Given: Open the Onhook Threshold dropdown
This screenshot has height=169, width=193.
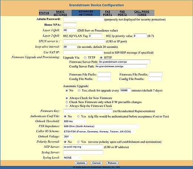Looking at the screenshot, I should [75, 121].
